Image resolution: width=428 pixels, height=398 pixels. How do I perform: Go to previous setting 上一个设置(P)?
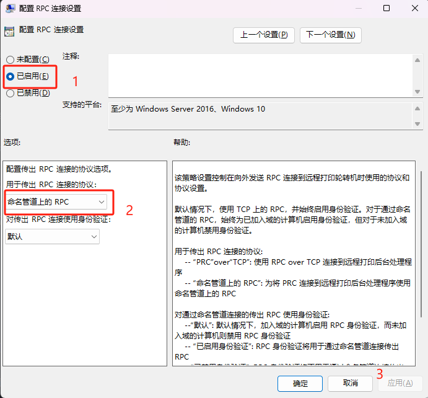(264, 35)
